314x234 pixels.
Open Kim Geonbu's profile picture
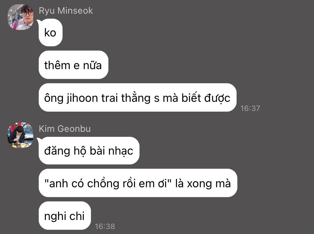pos(20,135)
